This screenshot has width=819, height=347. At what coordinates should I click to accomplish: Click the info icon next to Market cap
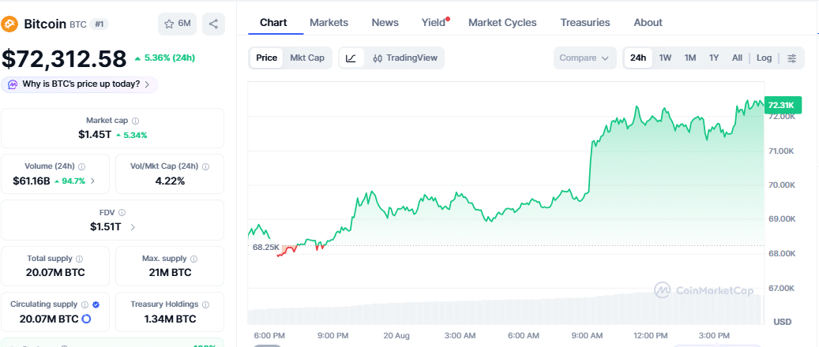point(135,121)
